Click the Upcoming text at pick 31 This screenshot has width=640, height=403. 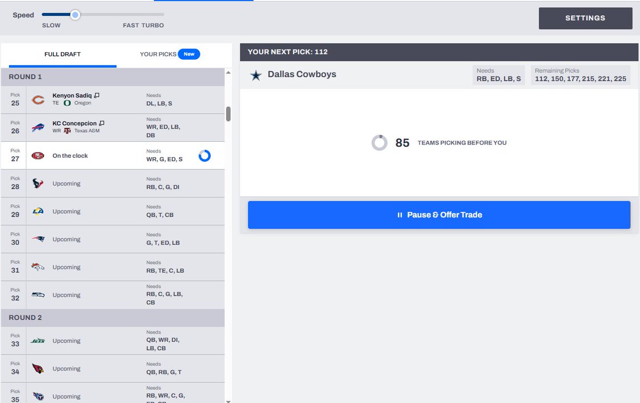[x=66, y=267]
